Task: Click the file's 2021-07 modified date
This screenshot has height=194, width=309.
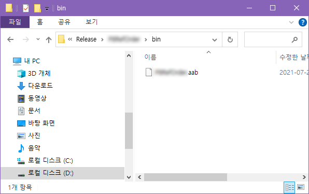Action: click(294, 72)
